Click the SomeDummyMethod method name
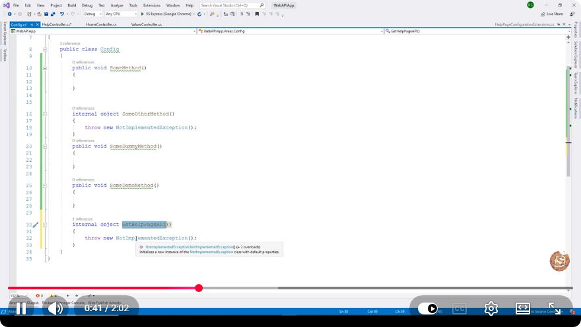 (x=133, y=146)
